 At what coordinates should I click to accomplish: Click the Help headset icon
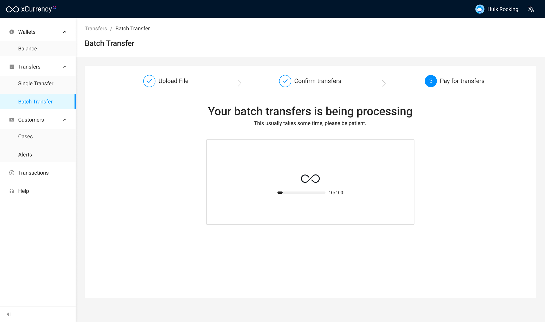point(12,191)
